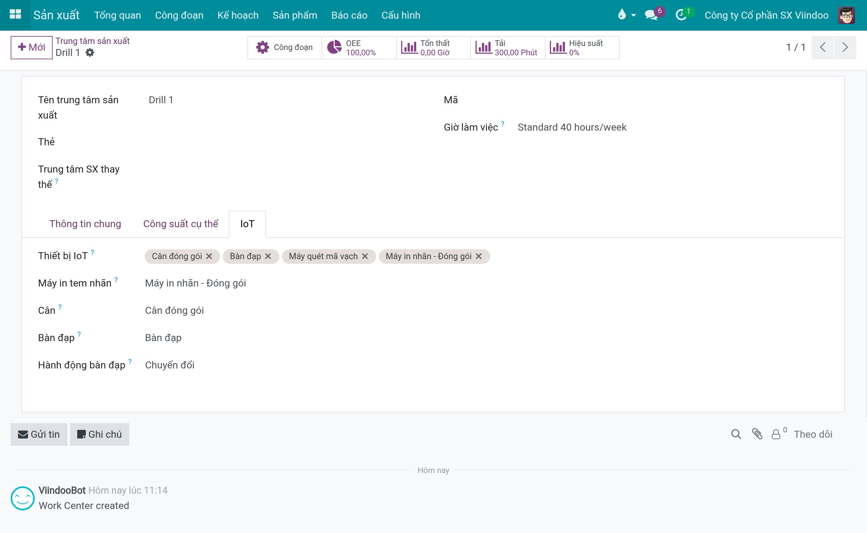Click the Gửi tin button

click(39, 434)
